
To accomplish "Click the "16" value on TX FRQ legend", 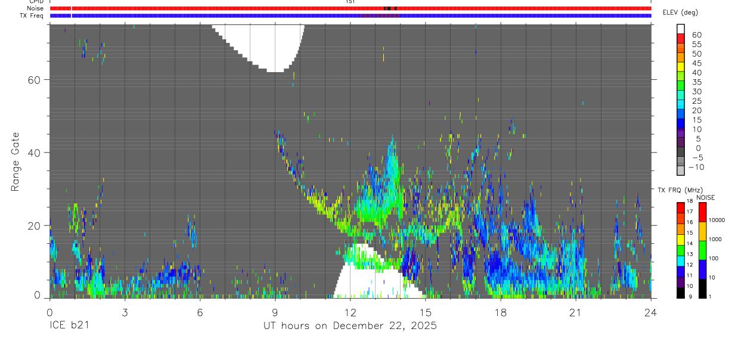I will point(690,222).
